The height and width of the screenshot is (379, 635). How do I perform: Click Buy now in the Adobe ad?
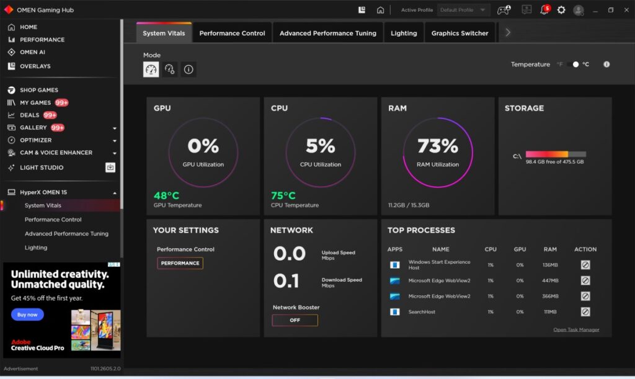[27, 314]
